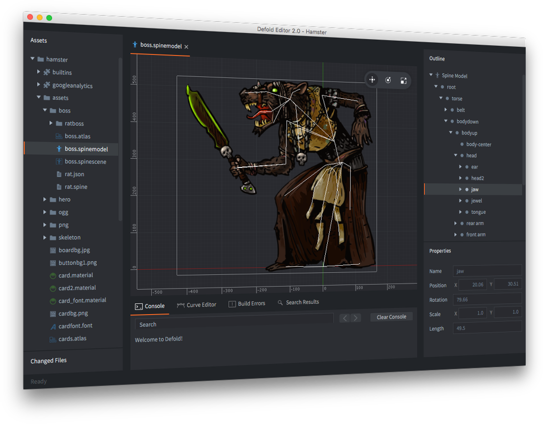Expand the skeleton folder in Assets
The image size is (543, 424).
click(44, 237)
